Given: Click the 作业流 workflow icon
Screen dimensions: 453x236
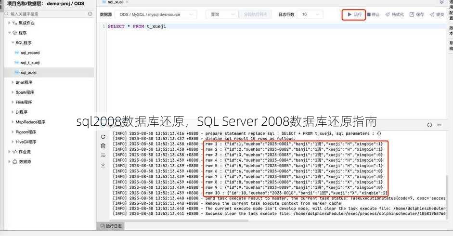Looking at the screenshot, I should coord(15,152).
